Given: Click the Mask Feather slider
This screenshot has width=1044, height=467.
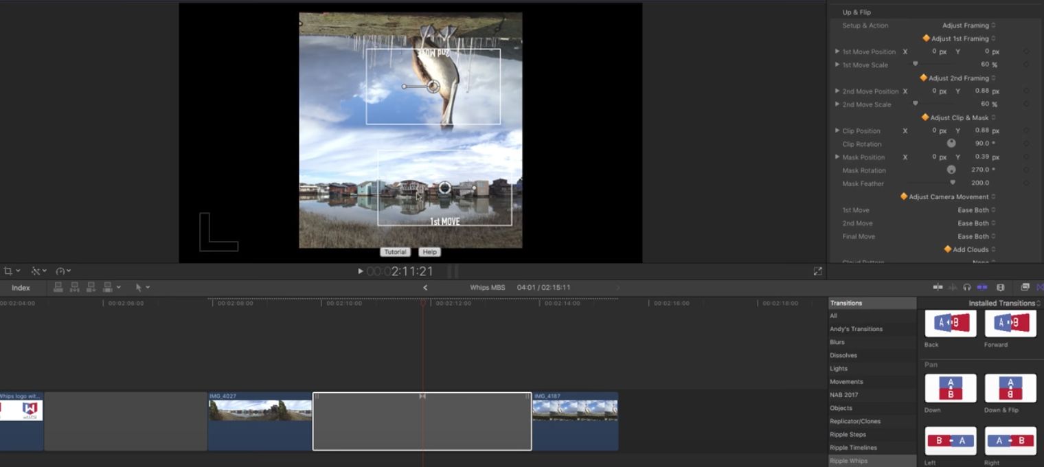Looking at the screenshot, I should (x=931, y=183).
